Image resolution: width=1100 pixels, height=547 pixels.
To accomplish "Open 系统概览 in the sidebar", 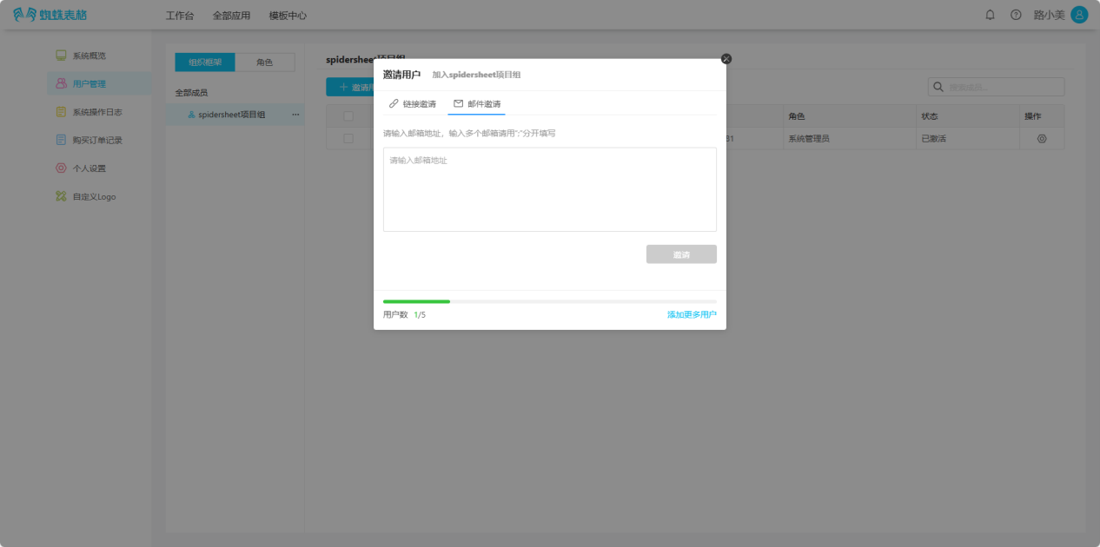I will click(x=89, y=56).
